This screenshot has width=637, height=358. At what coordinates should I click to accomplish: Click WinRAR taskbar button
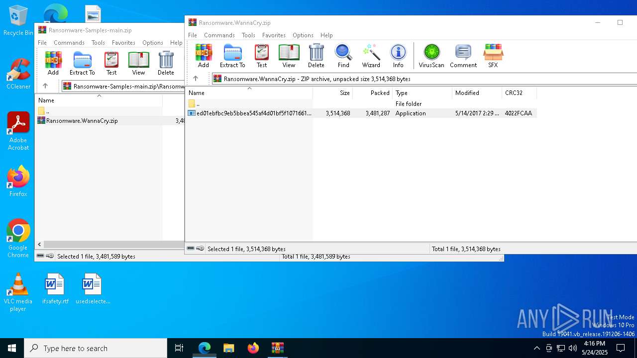pyautogui.click(x=277, y=348)
